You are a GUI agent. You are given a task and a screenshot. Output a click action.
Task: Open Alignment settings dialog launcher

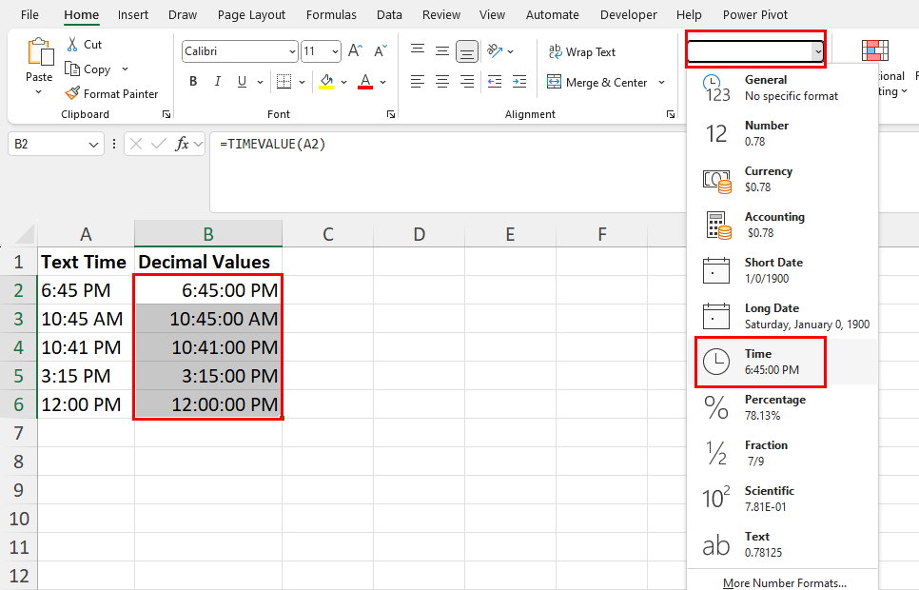(x=671, y=114)
